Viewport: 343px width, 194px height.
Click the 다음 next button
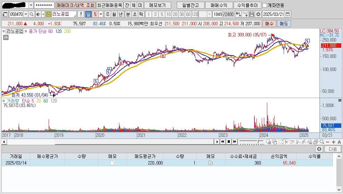point(333,149)
